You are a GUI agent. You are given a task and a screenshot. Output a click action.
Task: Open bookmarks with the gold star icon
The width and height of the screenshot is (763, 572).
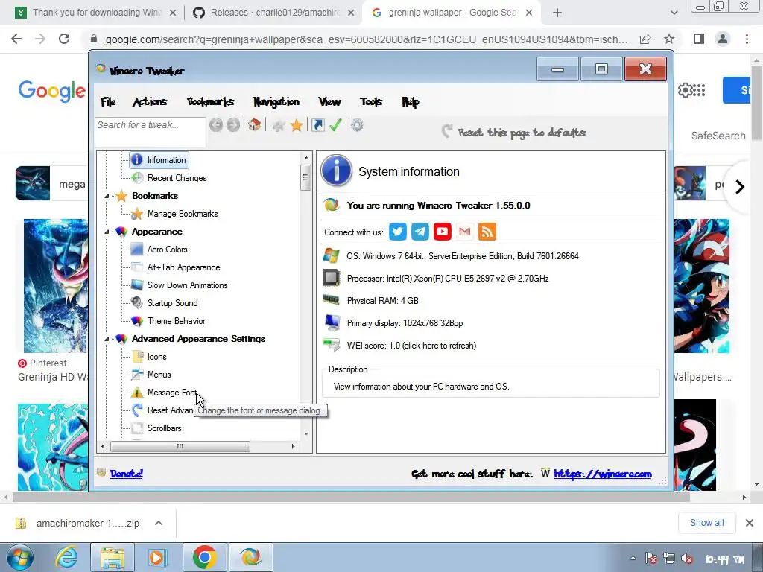point(297,125)
